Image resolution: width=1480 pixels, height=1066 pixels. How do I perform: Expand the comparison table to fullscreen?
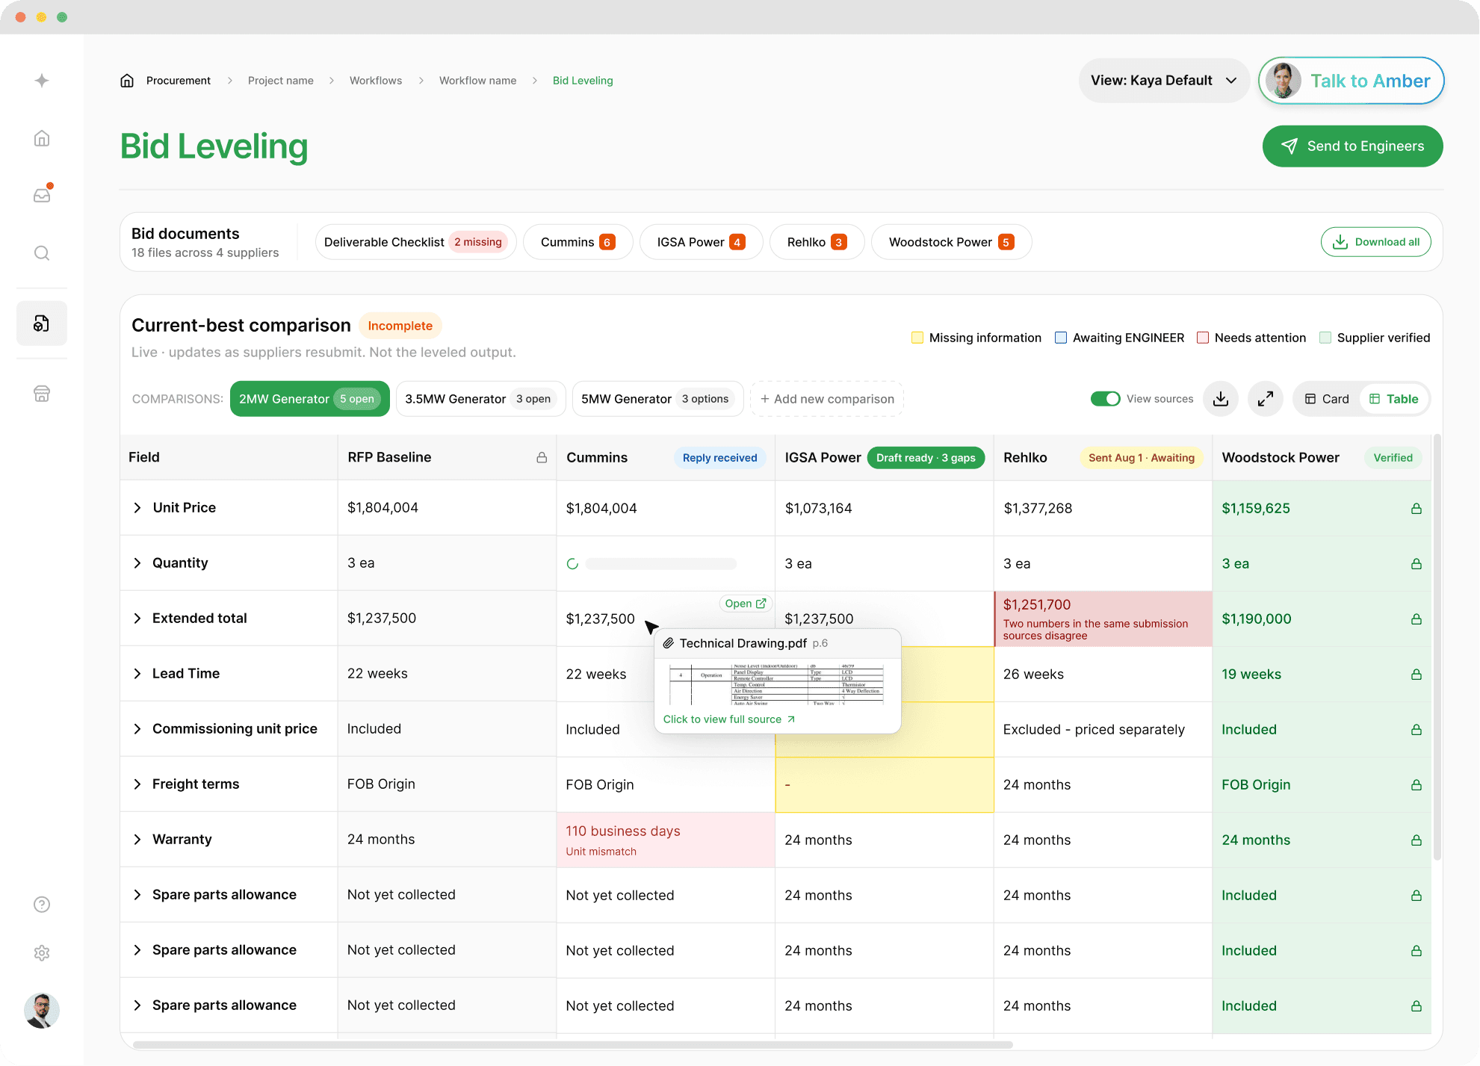click(1266, 399)
